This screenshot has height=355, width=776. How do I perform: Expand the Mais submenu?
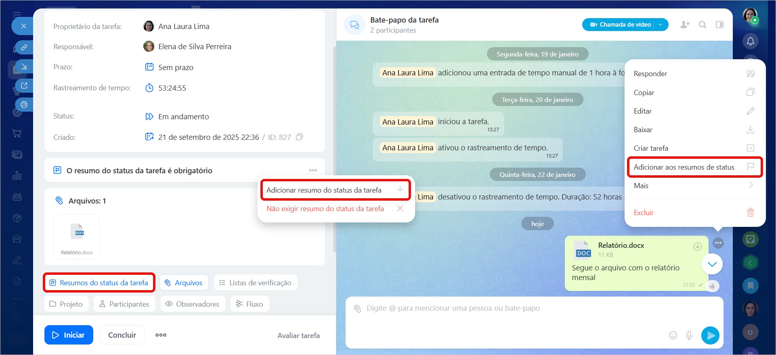click(693, 186)
